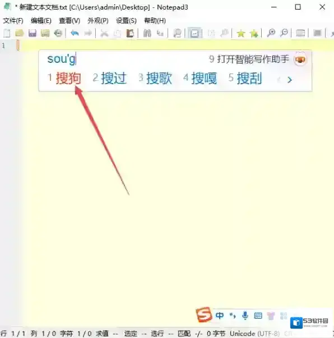334x338 pixels.
Task: Click the Paste clipboard icon
Action: click(x=130, y=33)
